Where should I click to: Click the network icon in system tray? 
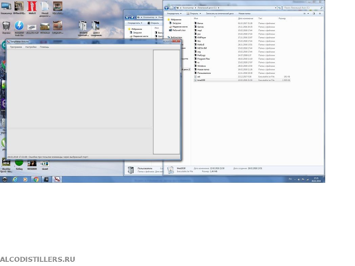[x=307, y=180]
